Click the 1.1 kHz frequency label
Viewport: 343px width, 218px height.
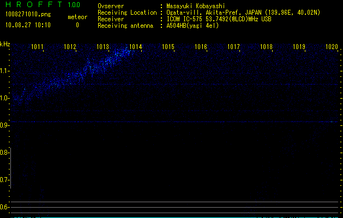[4, 71]
